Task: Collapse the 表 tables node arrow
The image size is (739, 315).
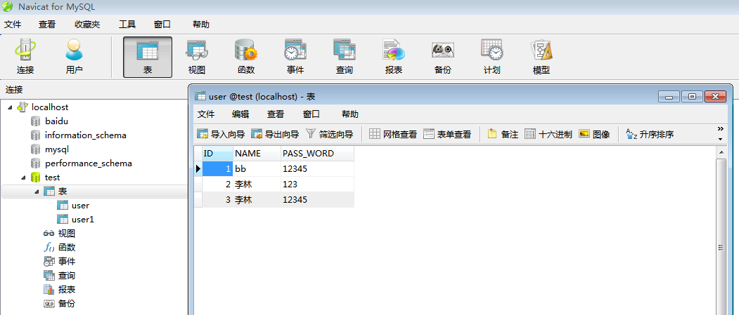Action: click(x=38, y=192)
